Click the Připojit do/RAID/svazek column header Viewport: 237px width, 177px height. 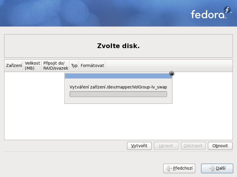55,65
